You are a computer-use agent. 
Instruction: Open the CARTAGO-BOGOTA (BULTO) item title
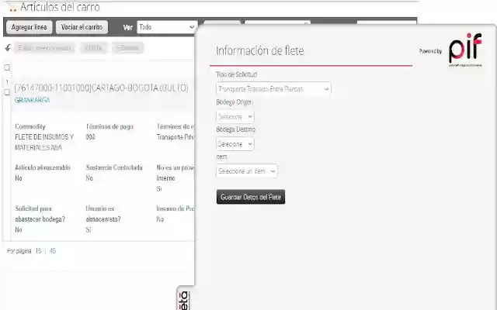[102, 88]
